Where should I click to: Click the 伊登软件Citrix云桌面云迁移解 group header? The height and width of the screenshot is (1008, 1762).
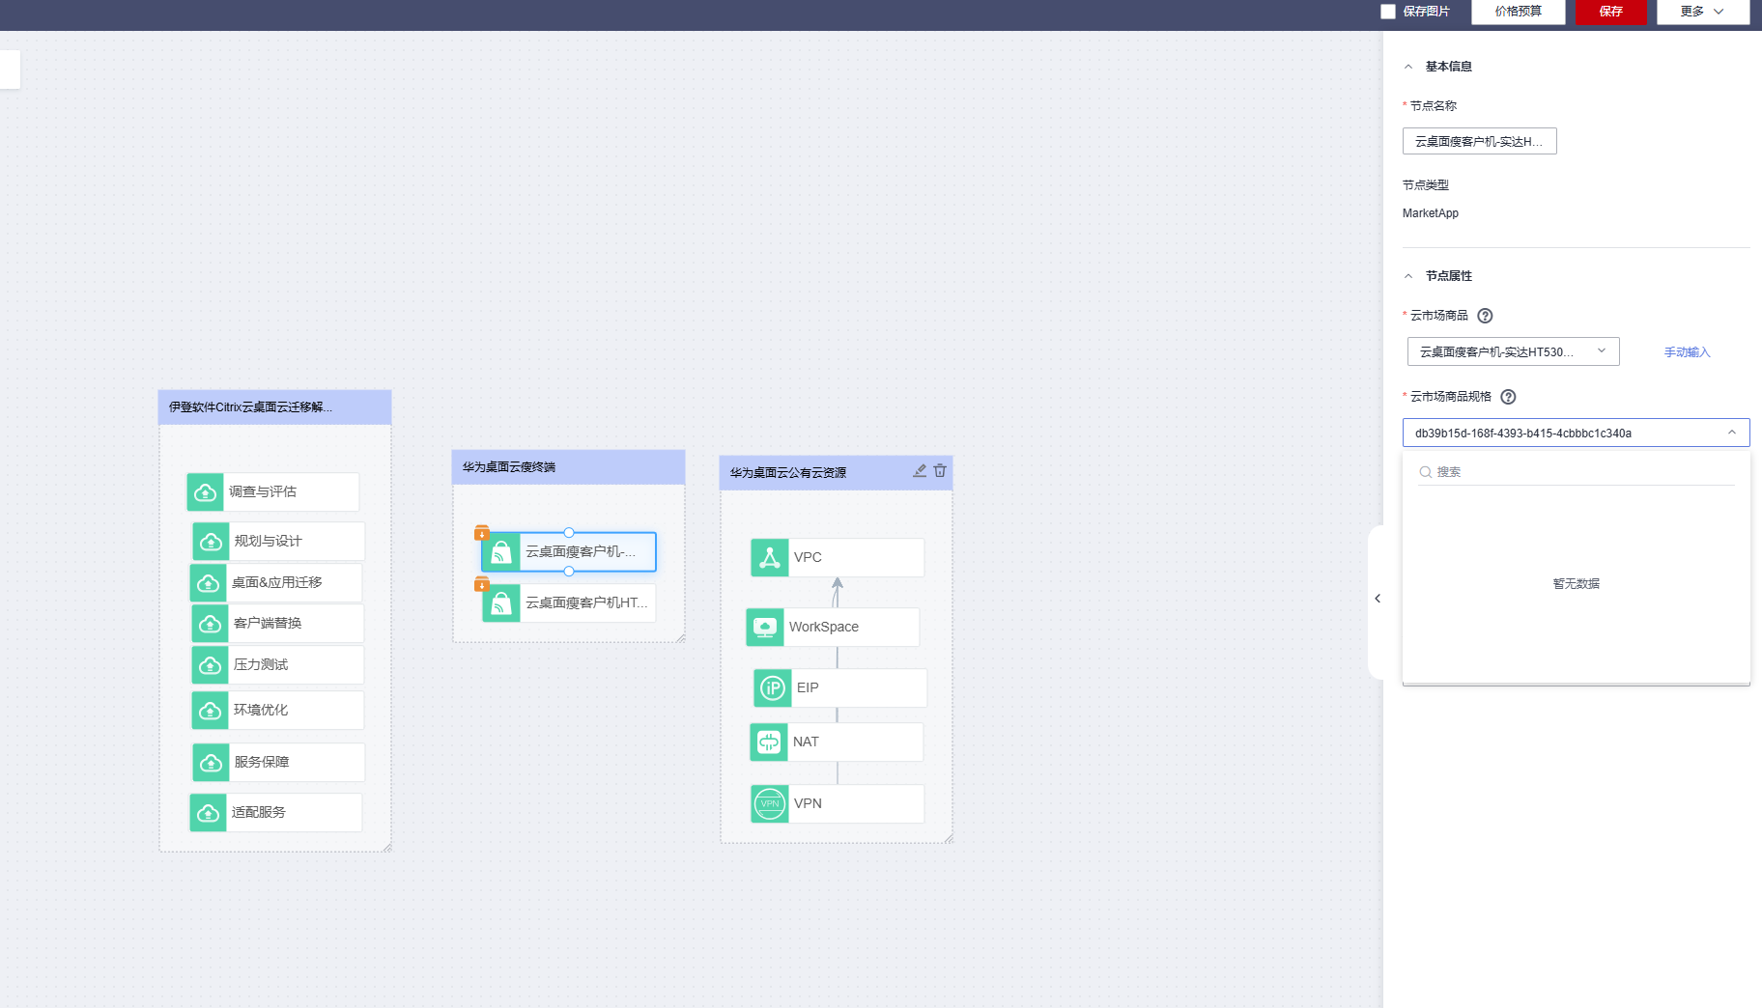[x=275, y=407]
